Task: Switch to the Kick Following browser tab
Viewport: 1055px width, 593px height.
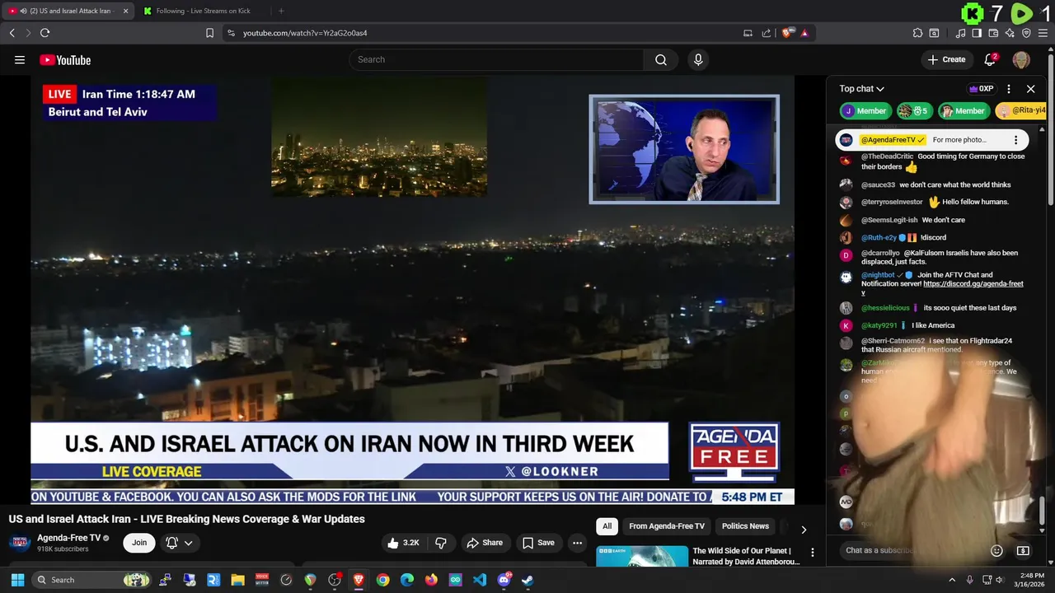Action: coord(204,11)
